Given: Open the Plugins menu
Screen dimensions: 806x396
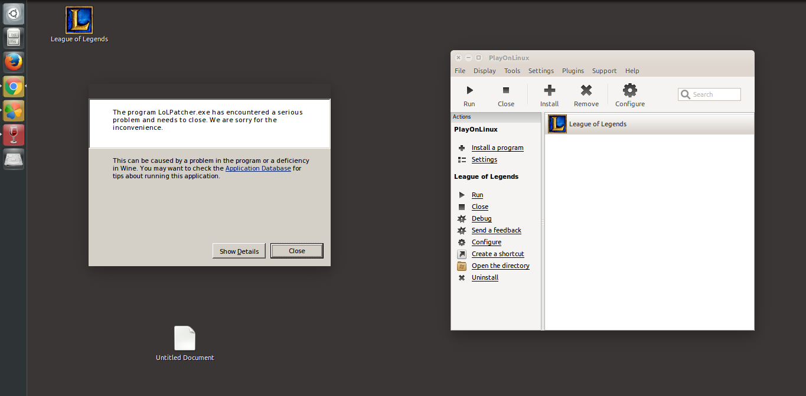Looking at the screenshot, I should pos(573,71).
